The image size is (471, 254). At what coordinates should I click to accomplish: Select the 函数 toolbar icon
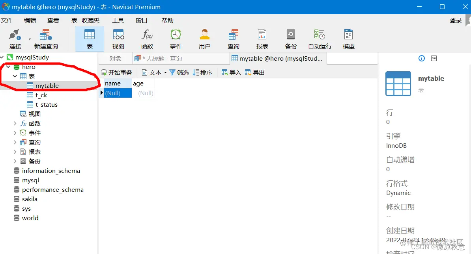tap(146, 38)
